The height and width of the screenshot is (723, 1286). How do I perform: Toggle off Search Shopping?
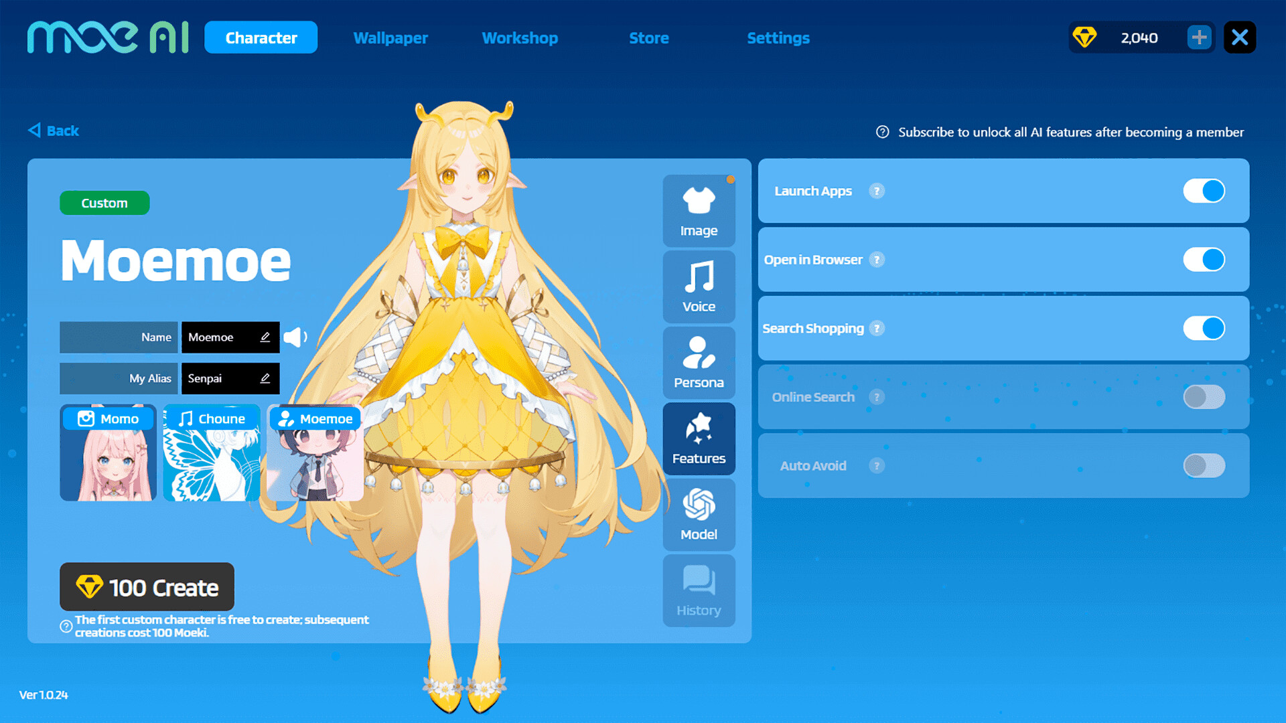[x=1204, y=328]
